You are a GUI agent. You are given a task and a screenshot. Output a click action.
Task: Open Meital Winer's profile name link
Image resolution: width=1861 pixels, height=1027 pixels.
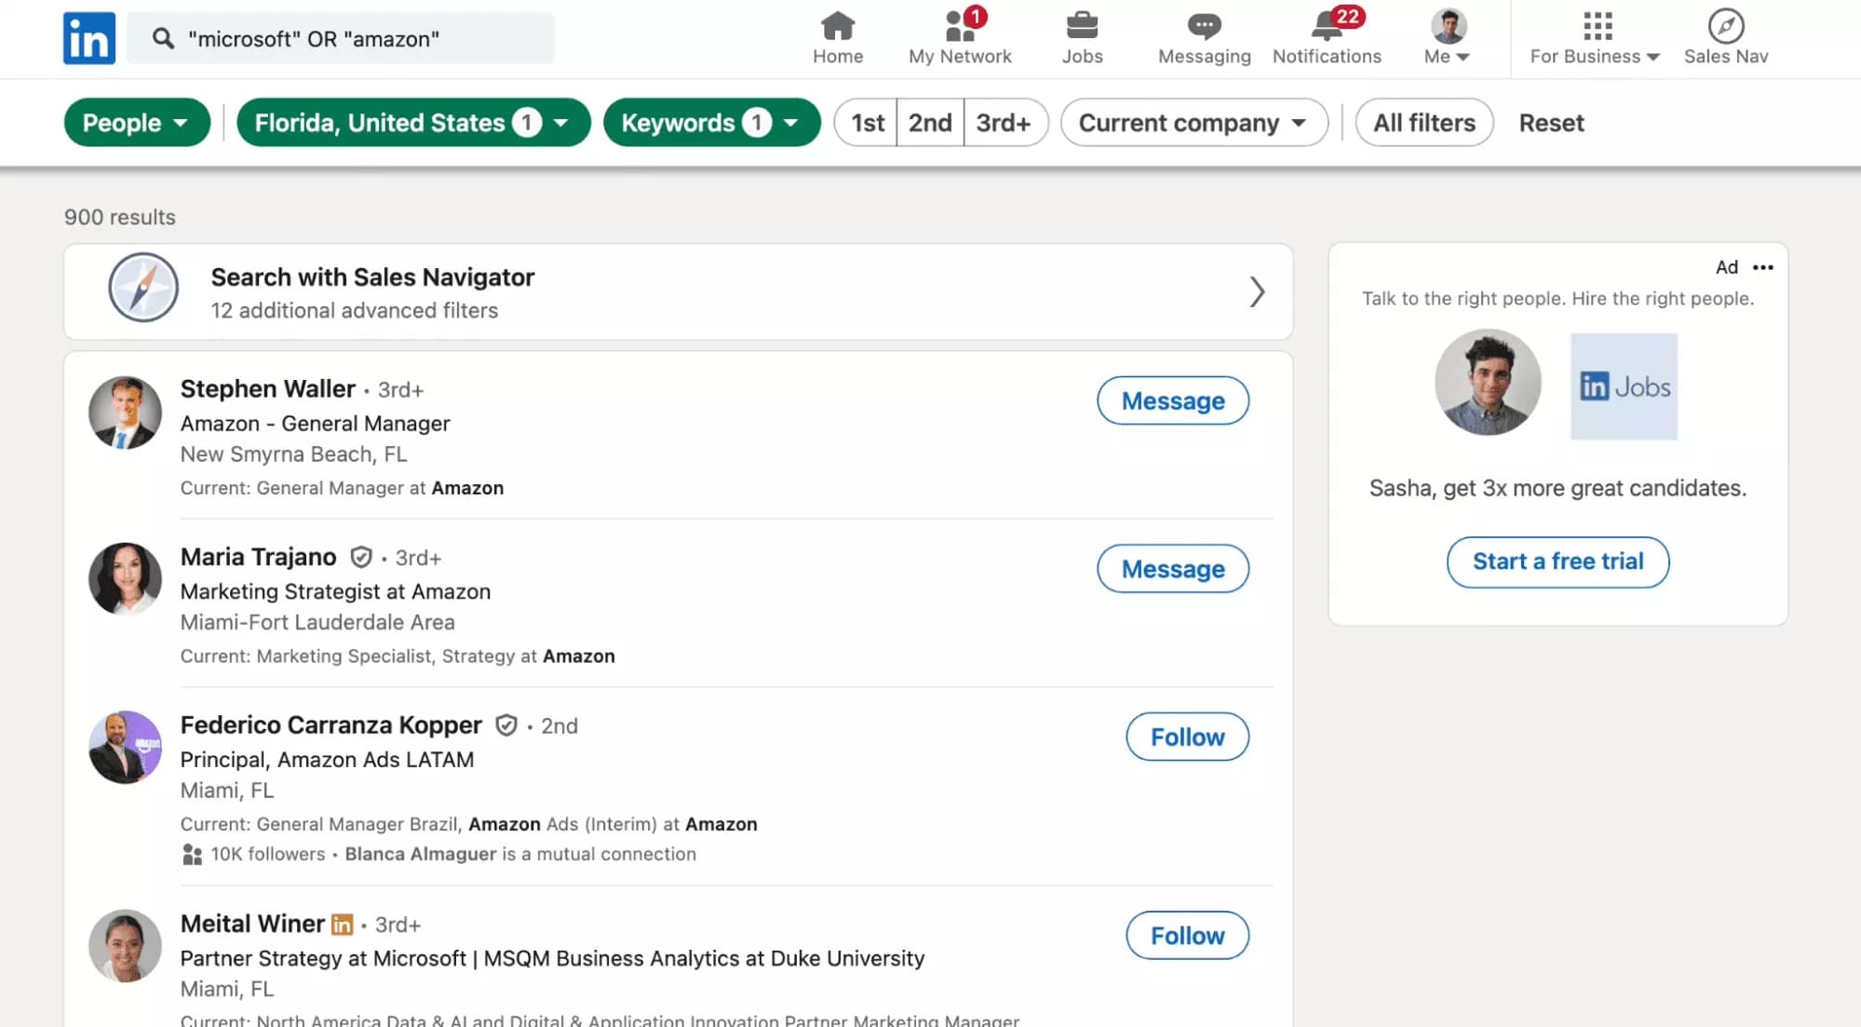click(252, 924)
